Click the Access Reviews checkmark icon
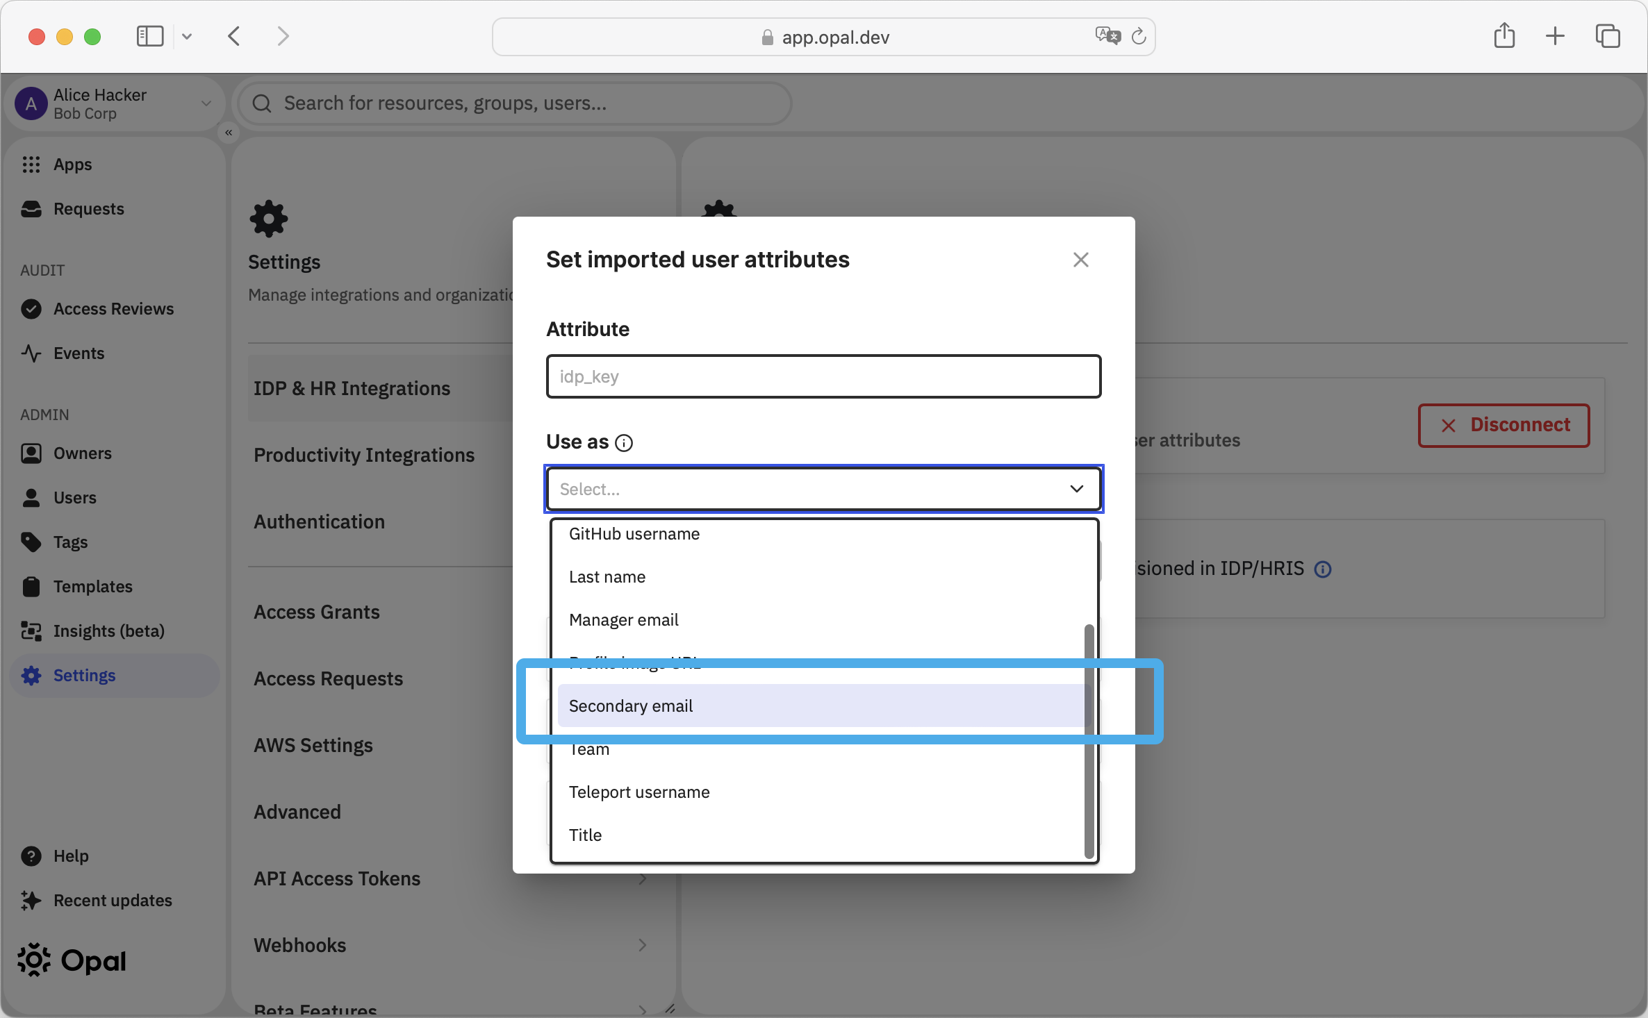The width and height of the screenshot is (1648, 1018). [x=31, y=309]
